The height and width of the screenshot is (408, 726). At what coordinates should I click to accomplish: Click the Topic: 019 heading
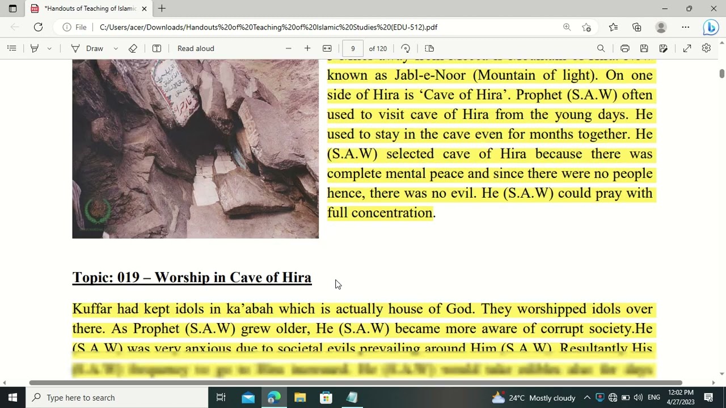point(192,277)
